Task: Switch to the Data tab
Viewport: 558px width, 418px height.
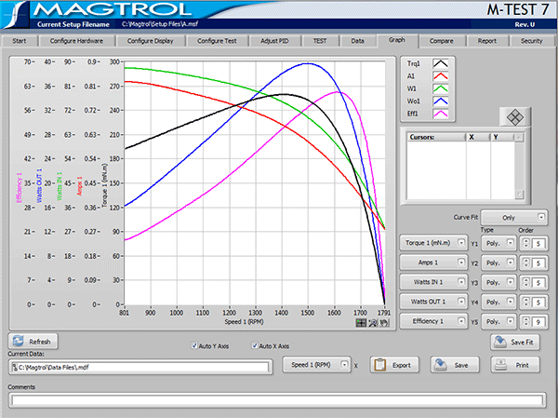Action: (x=357, y=41)
